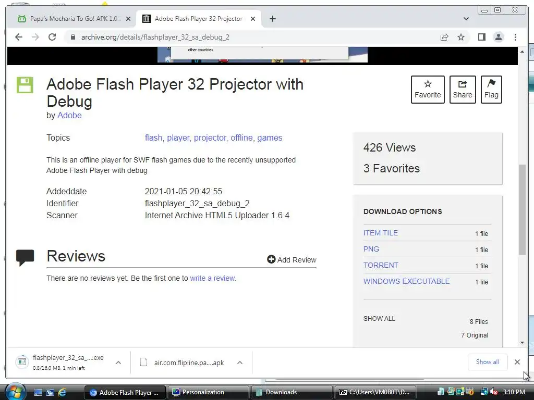Screen dimensions: 534x400
Task: Download the ITEM TILE file
Action: (380, 233)
